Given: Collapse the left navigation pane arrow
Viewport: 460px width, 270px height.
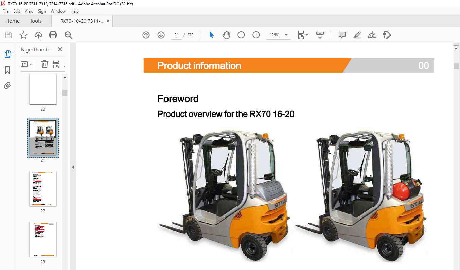Looking at the screenshot, I should pyautogui.click(x=73, y=167).
